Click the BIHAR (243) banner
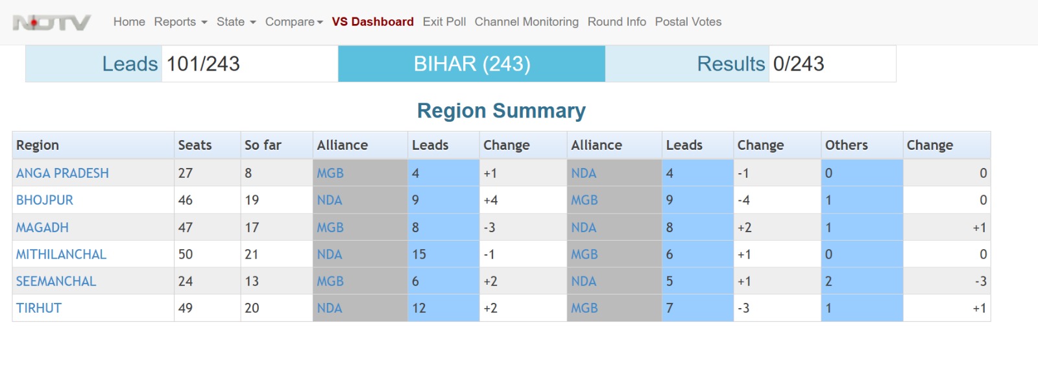 (472, 64)
